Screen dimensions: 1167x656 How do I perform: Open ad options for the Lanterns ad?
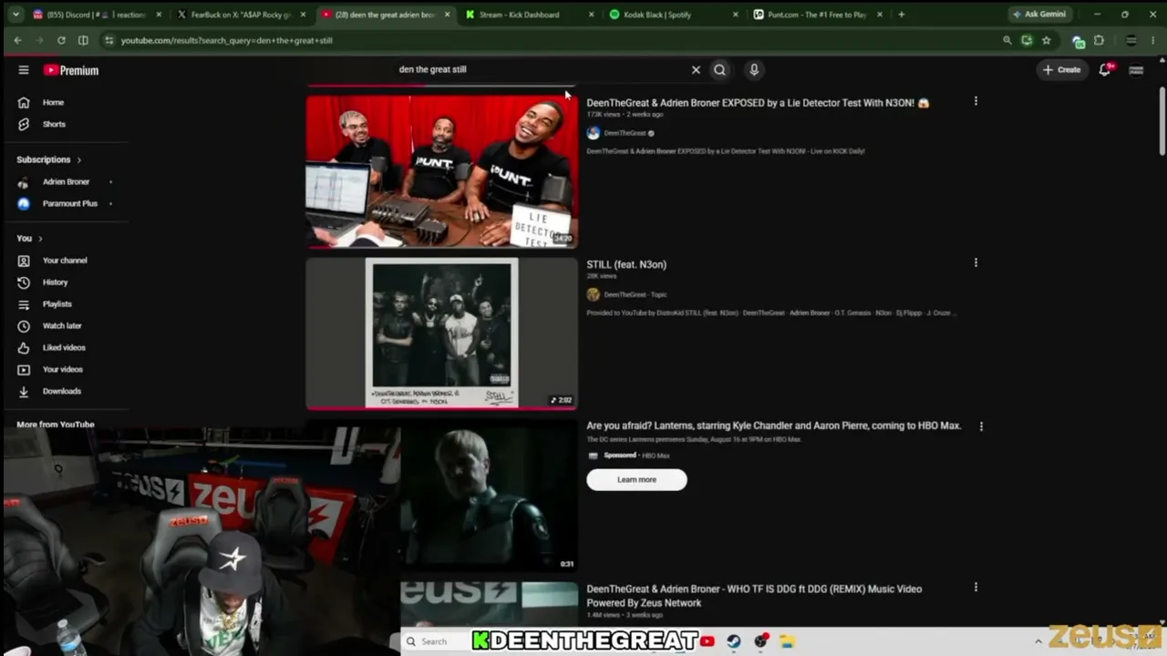point(981,425)
